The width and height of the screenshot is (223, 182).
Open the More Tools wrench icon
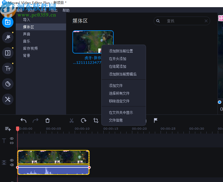click(x=8, y=99)
